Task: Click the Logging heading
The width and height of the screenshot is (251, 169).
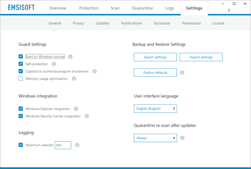Action: click(26, 133)
